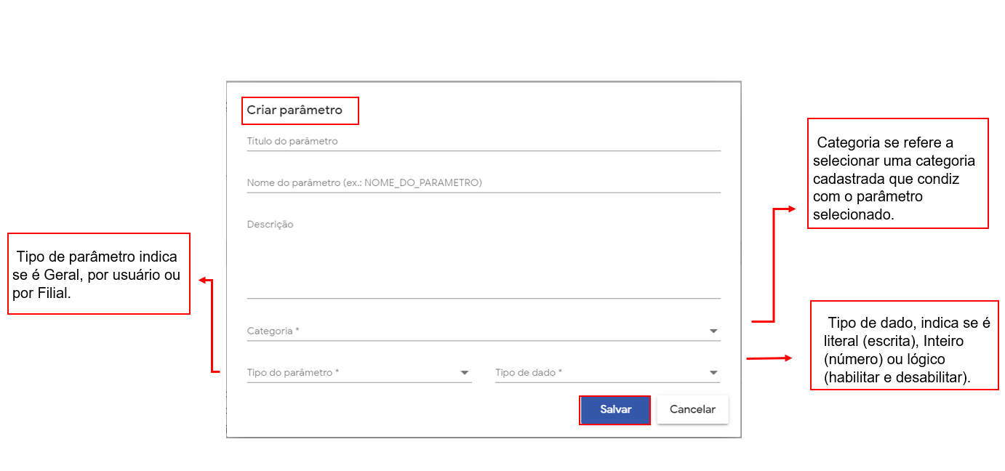Select the Tipo de parâmetro explanation note

(x=98, y=274)
